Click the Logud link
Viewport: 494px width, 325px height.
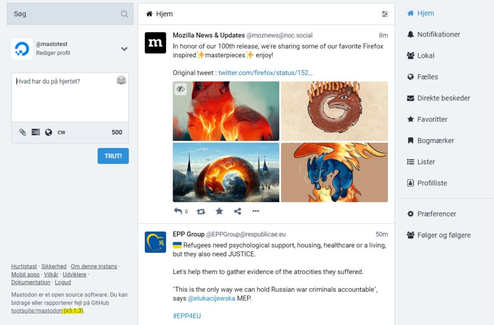click(x=63, y=282)
